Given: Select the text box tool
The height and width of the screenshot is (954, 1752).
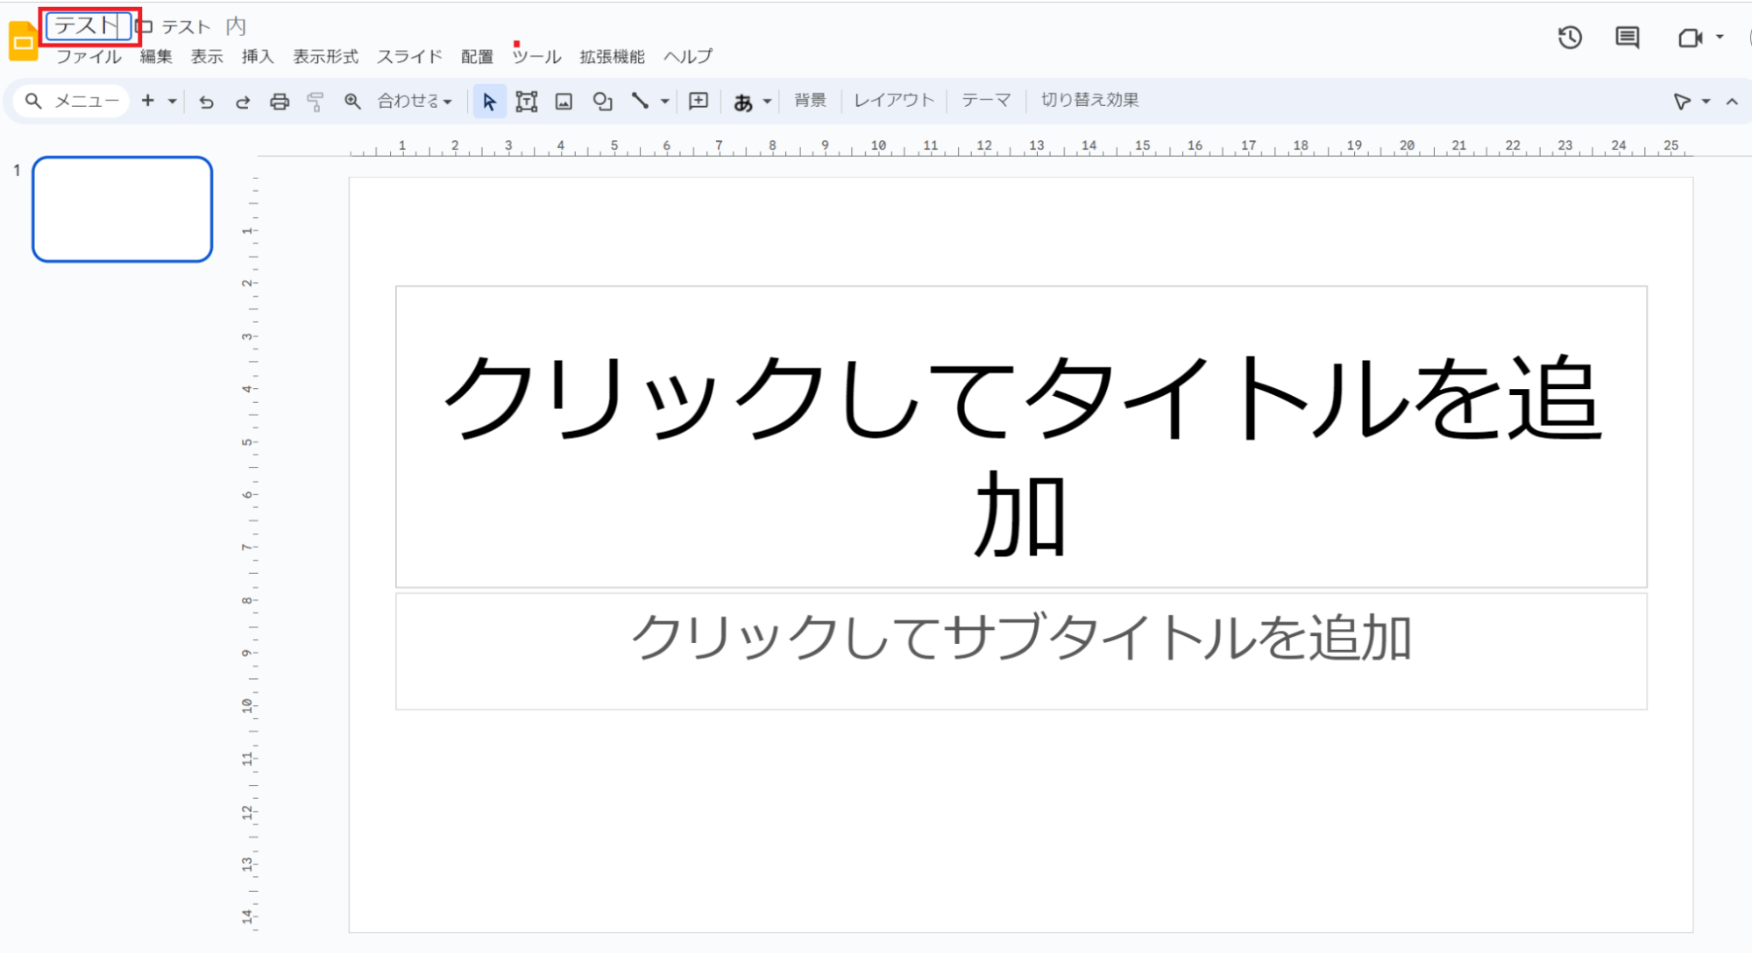Looking at the screenshot, I should (x=526, y=102).
